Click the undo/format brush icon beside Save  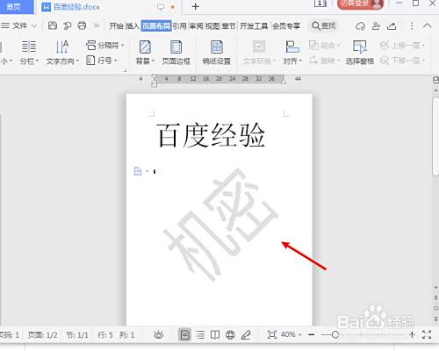(68, 25)
